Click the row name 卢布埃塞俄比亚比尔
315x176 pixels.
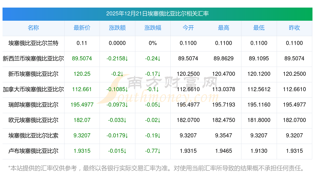point(33,151)
